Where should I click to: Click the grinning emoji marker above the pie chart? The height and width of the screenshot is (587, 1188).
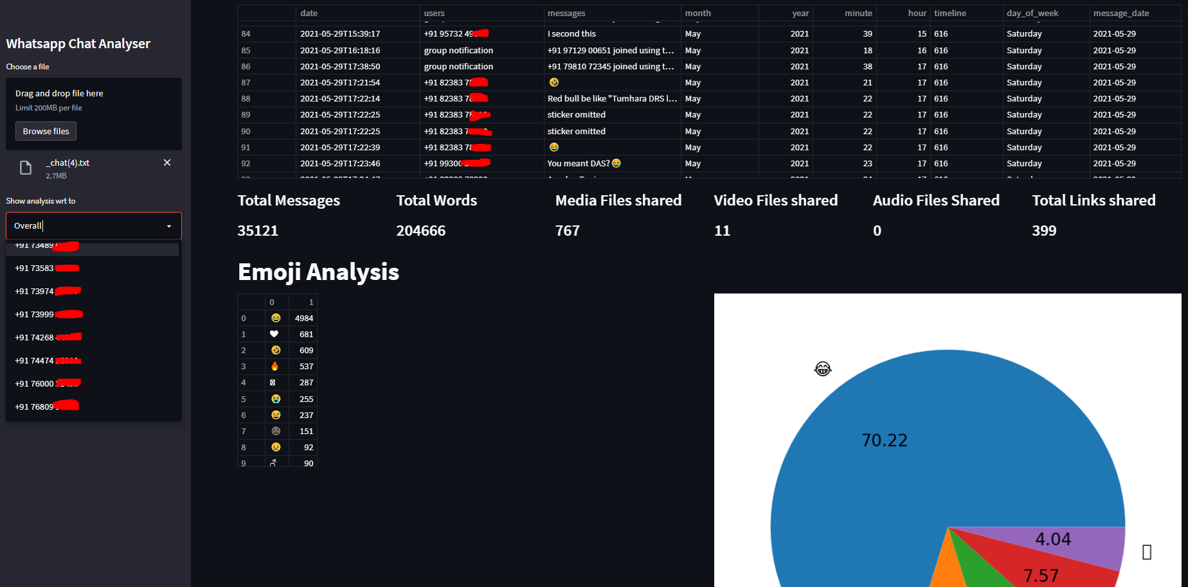tap(822, 368)
